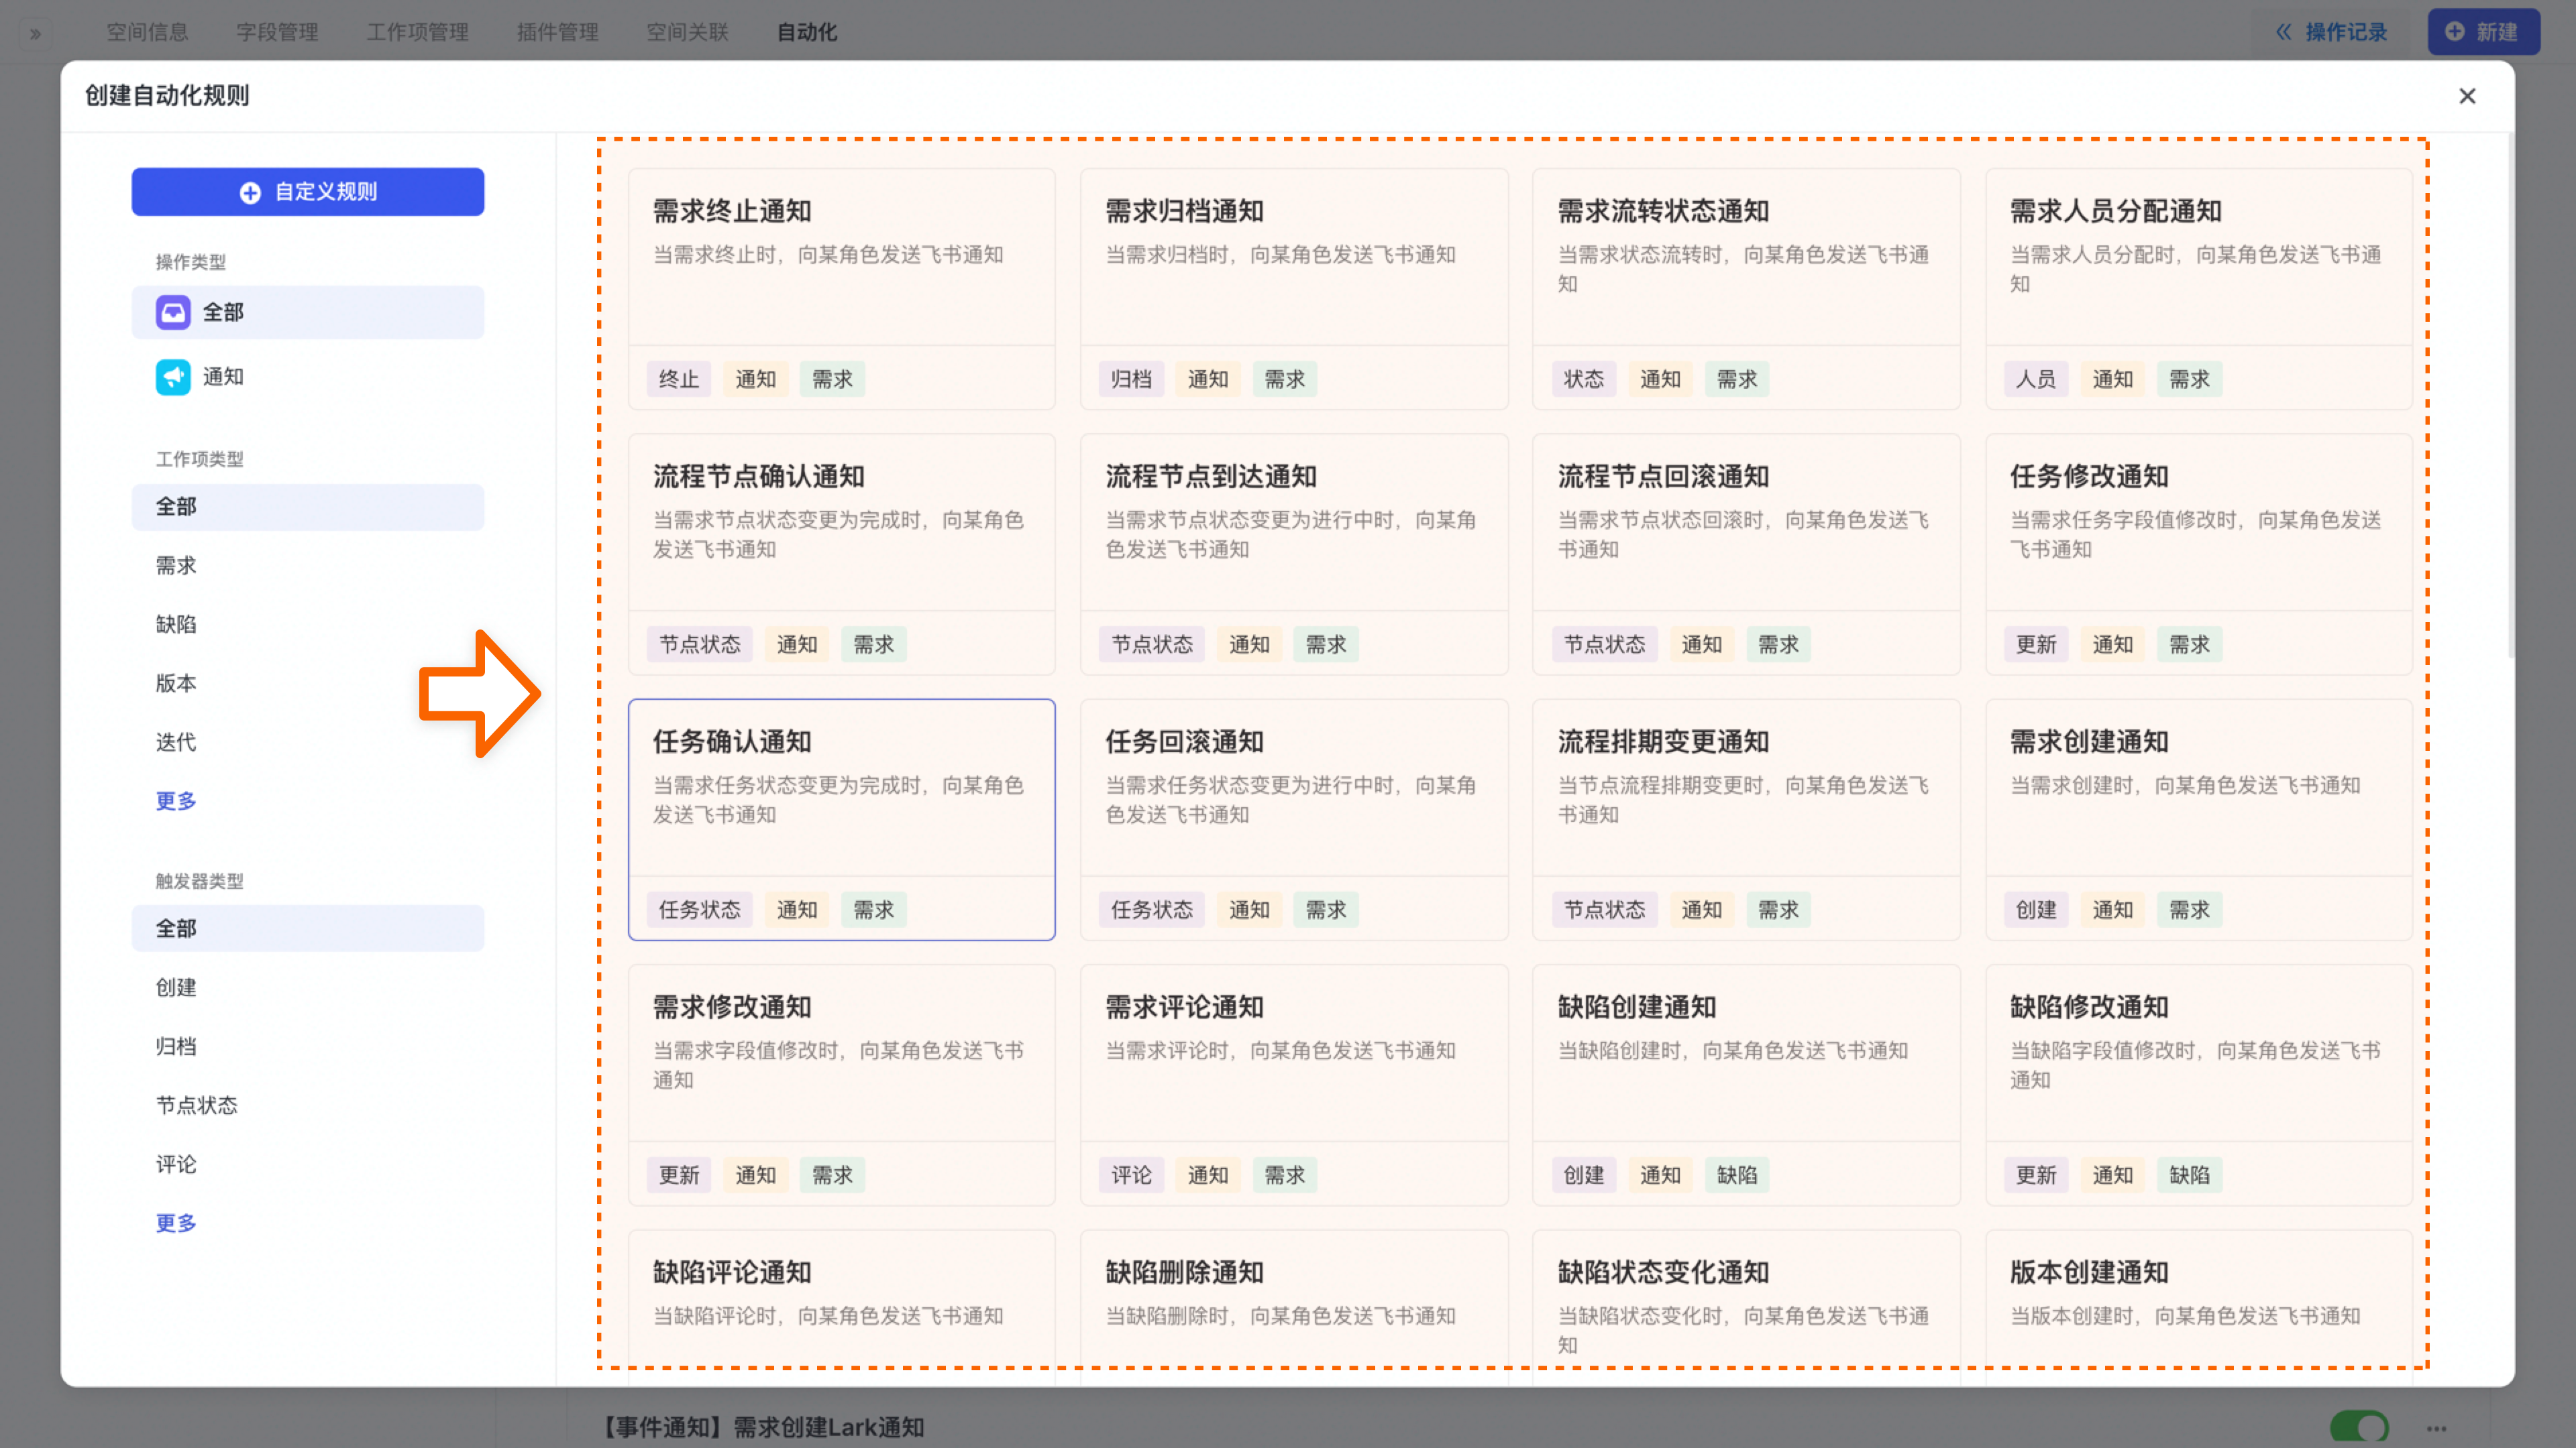The height and width of the screenshot is (1448, 2576).
Task: Choose the 版本创建通知 template card
Action: click(x=2199, y=1307)
